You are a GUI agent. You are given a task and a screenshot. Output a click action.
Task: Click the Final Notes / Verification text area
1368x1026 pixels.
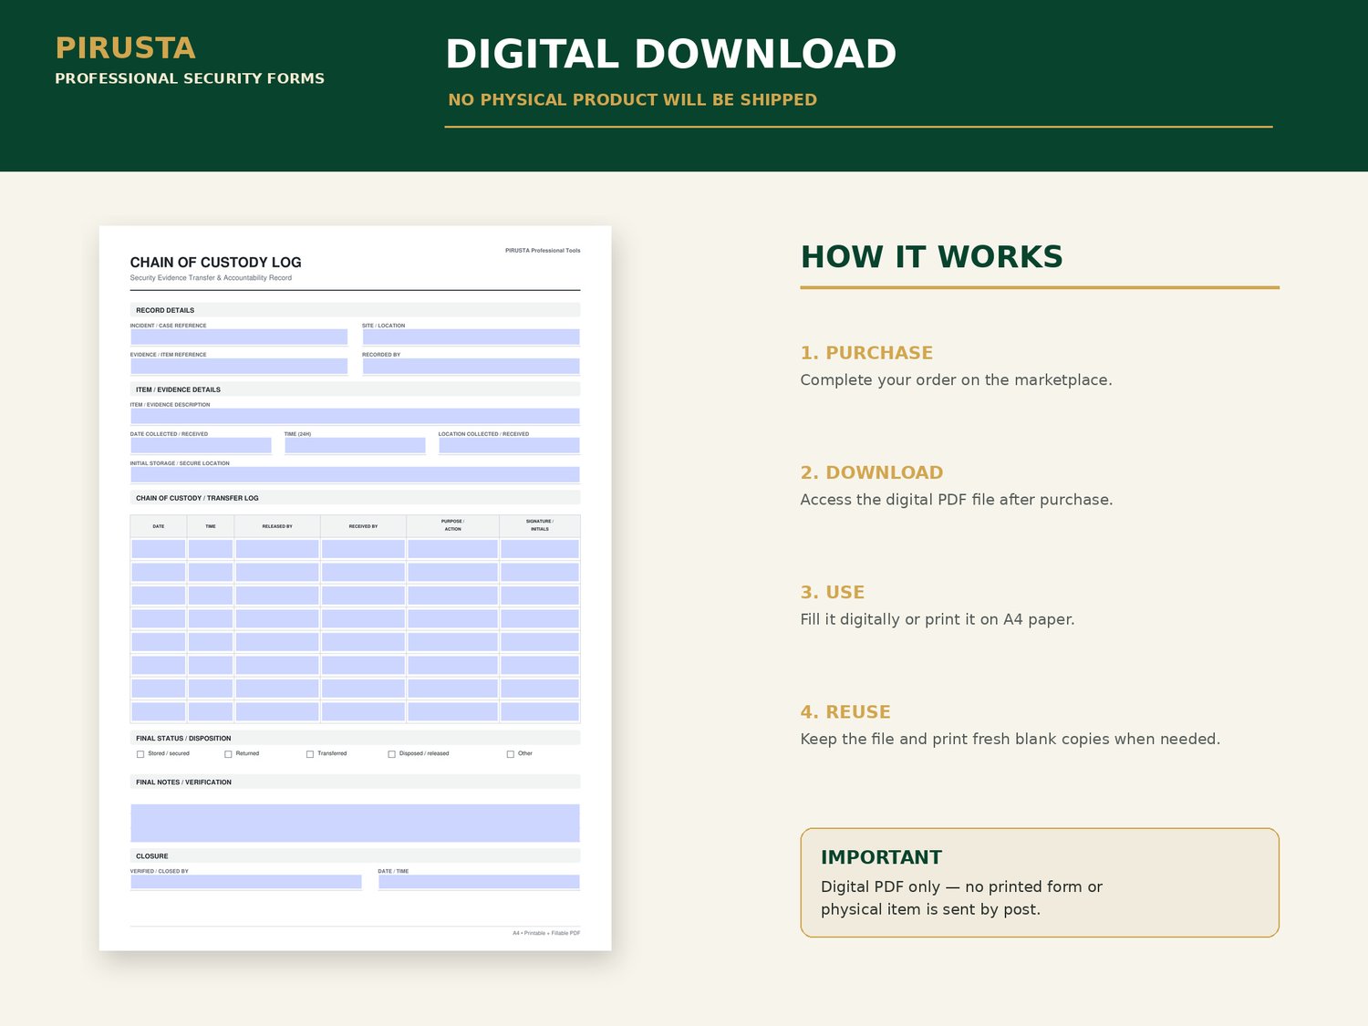(x=355, y=823)
